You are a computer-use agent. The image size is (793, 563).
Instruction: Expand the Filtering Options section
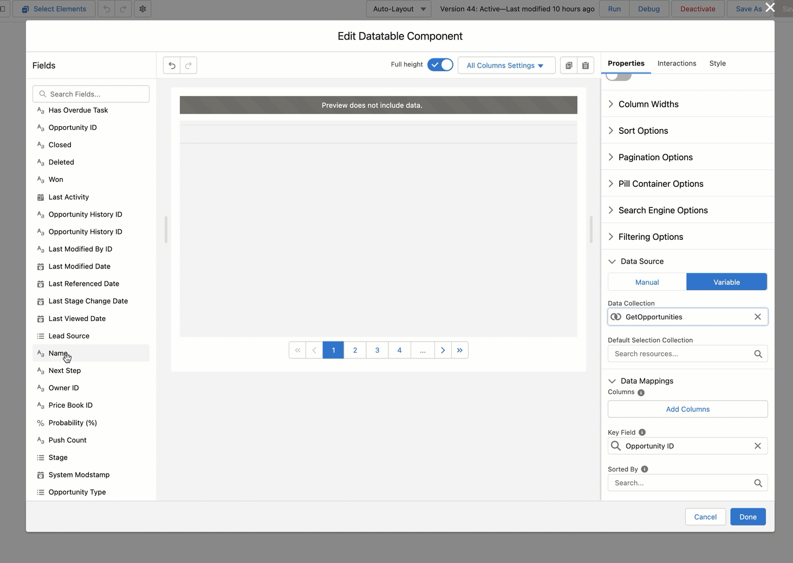tap(651, 237)
